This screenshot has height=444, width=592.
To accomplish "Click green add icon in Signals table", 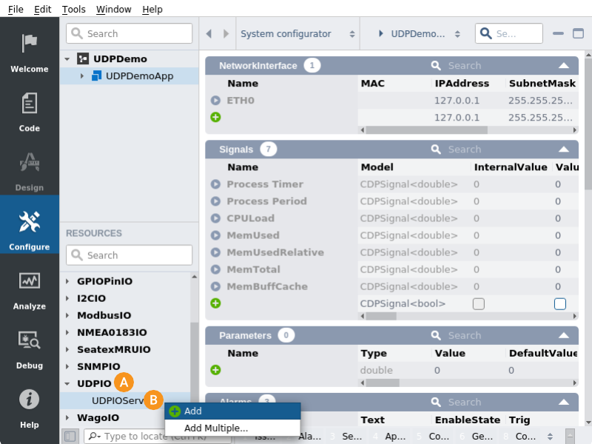I will pyautogui.click(x=215, y=303).
